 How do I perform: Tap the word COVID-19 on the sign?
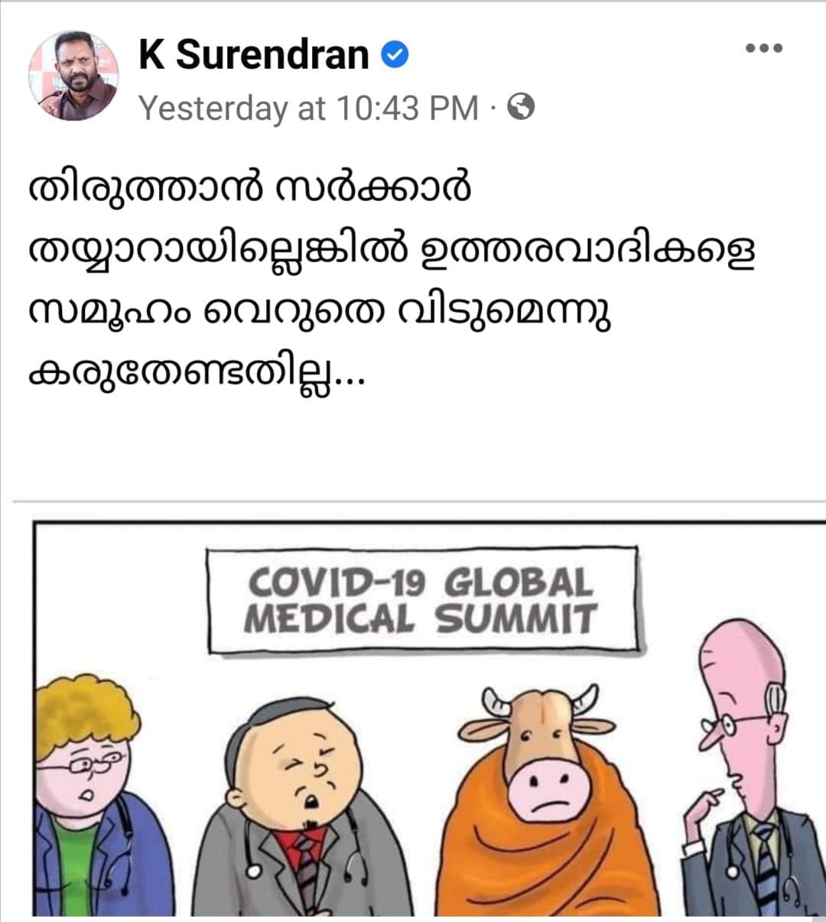[337, 584]
